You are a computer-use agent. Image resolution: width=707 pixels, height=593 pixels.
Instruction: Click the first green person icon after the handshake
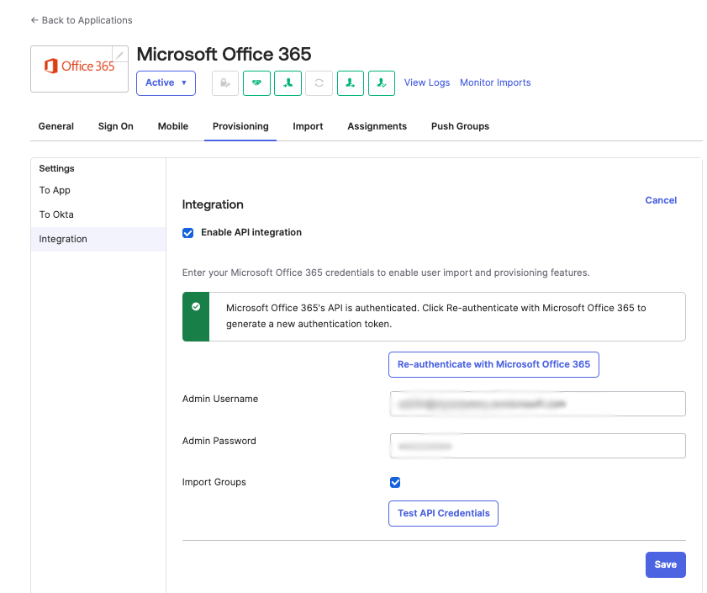coord(288,83)
